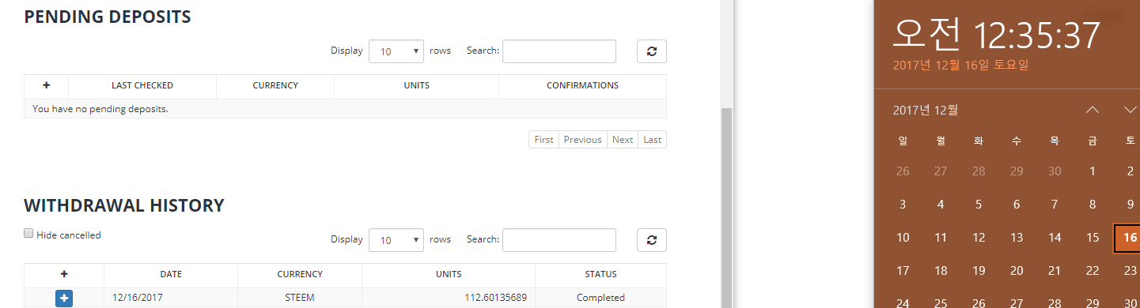Select day 18 in calendar
The height and width of the screenshot is (308, 1140).
coord(941,271)
